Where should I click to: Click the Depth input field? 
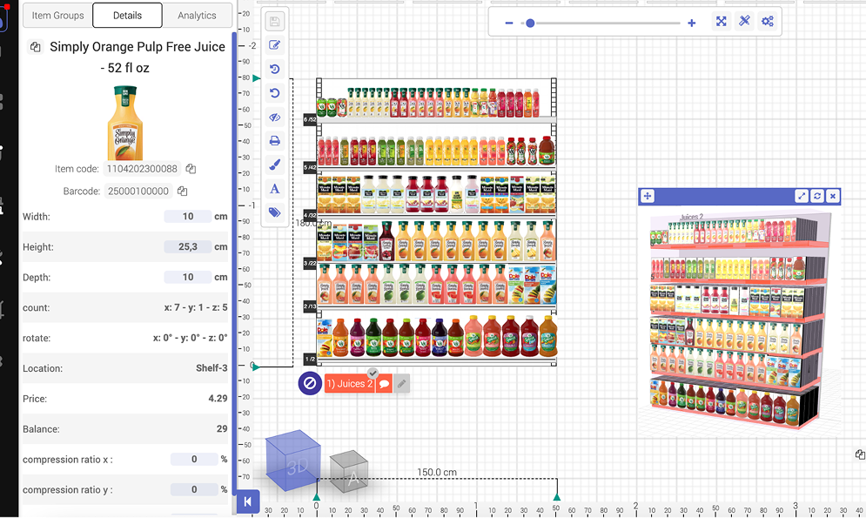[x=188, y=277]
